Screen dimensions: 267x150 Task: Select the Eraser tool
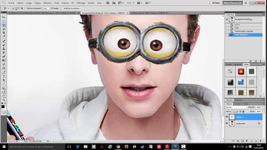[4, 57]
